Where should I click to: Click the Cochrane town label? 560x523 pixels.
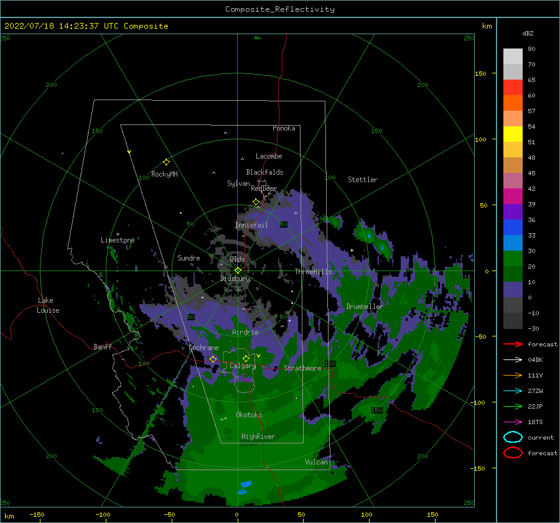pyautogui.click(x=203, y=348)
